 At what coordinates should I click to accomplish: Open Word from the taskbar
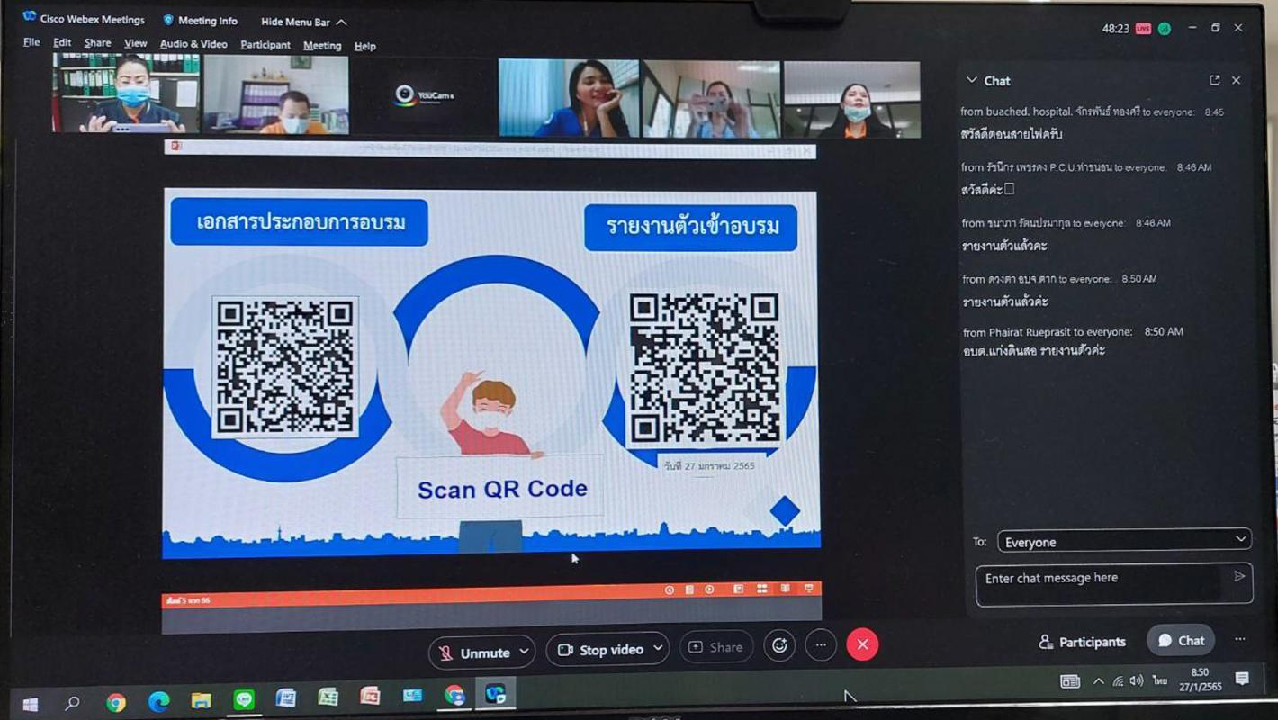(286, 697)
